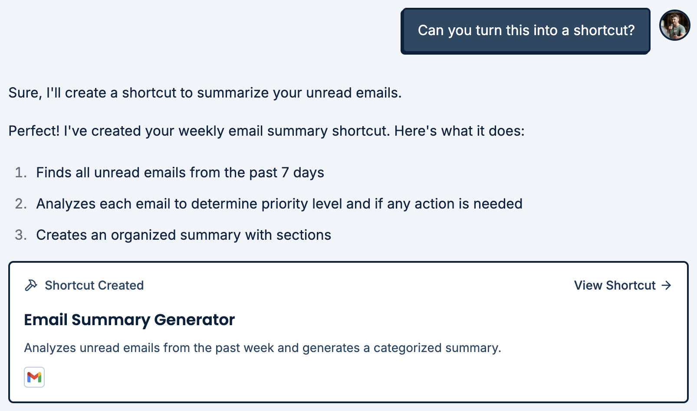Click "priority level" in the second list item
Screen dimensions: 697x411
(301, 204)
